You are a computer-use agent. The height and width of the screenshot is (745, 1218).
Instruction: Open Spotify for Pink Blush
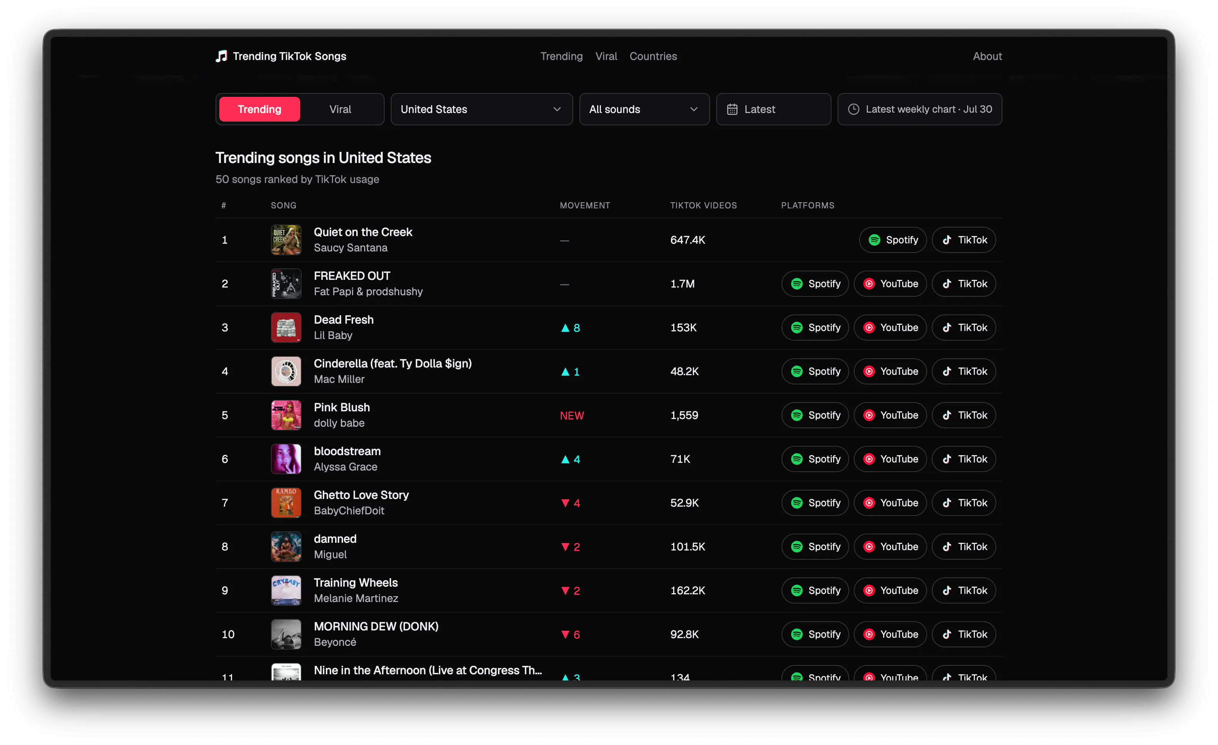point(815,415)
